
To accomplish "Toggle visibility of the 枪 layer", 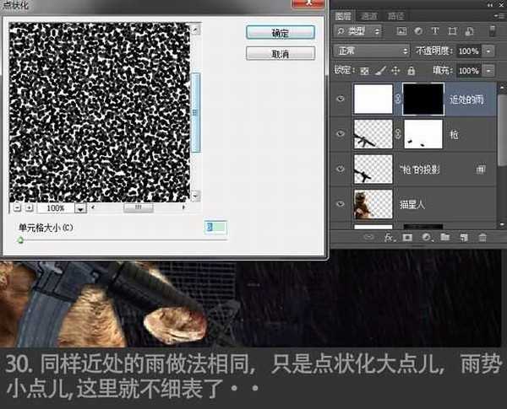I will point(341,134).
